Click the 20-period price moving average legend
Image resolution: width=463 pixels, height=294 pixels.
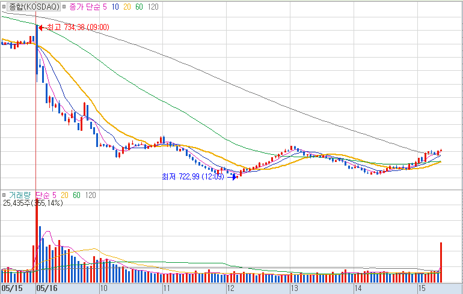pos(127,7)
